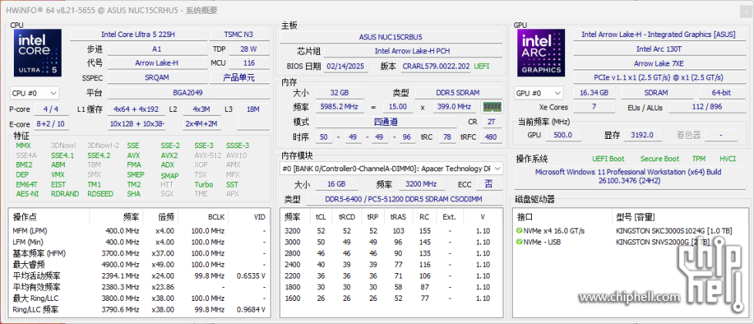
Task: Click the E-core count 8+2 / 10
Action: point(51,123)
